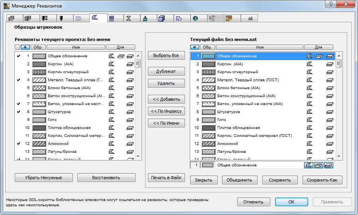Click file list scrollbar up arrow
The width and height of the screenshot is (358, 215).
coord(339,55)
